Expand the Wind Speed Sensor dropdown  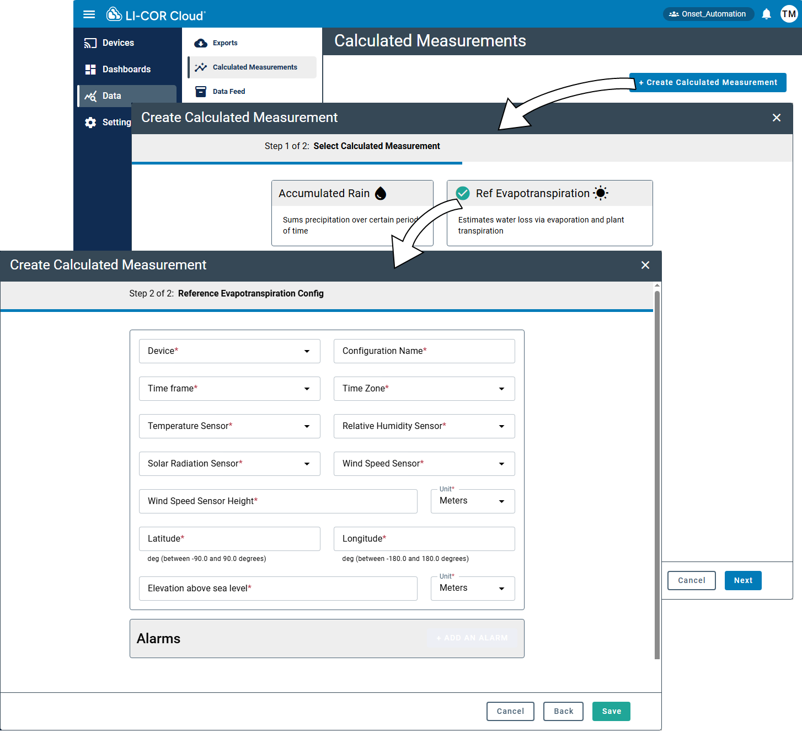pyautogui.click(x=424, y=464)
